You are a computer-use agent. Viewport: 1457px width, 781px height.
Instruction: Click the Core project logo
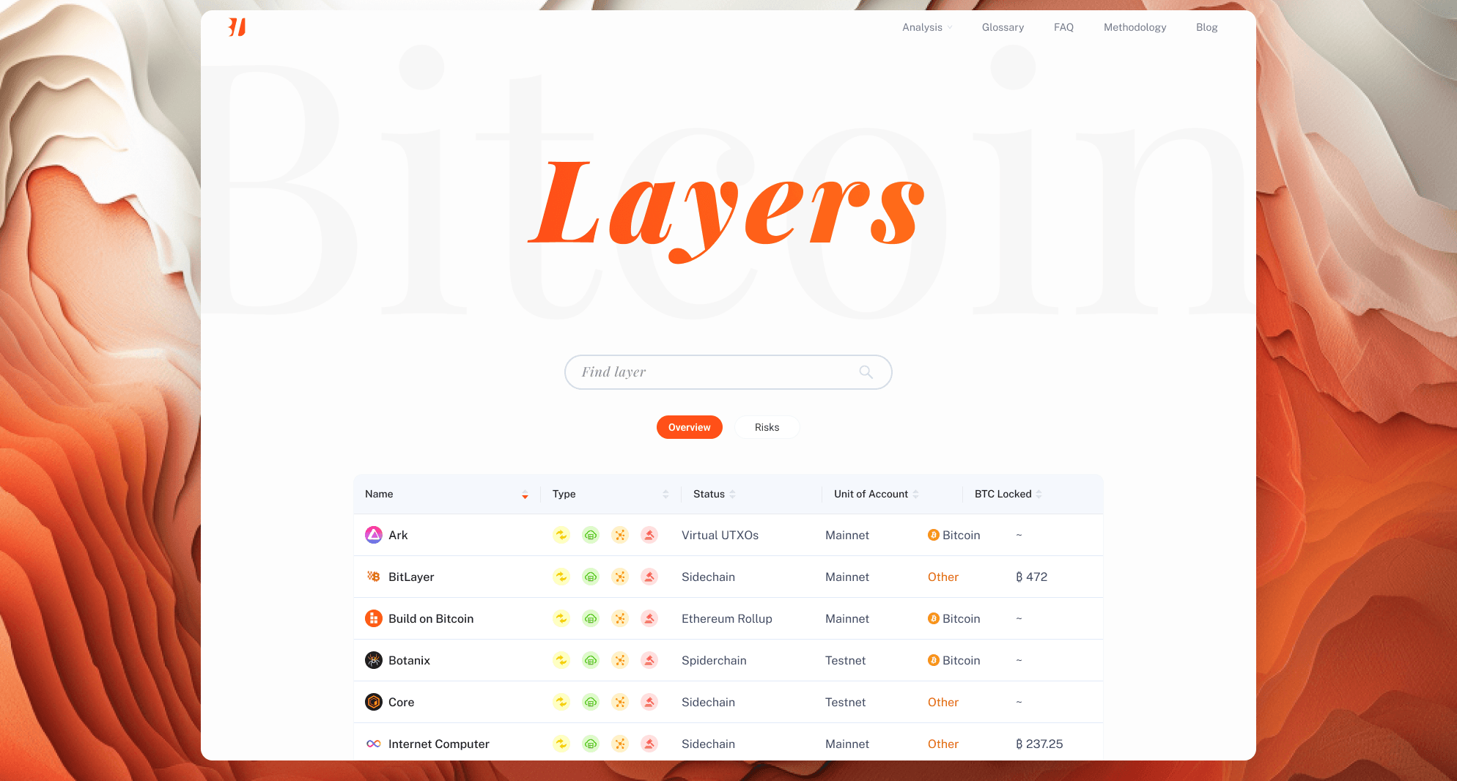[374, 702]
